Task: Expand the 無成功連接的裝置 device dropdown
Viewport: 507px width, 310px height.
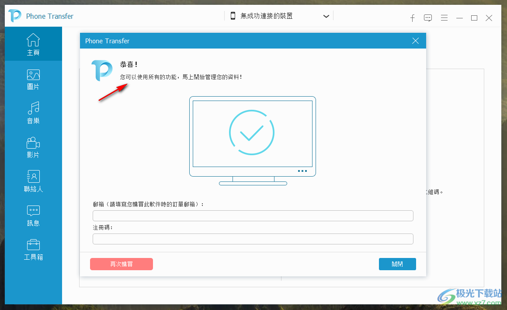Action: tap(326, 16)
